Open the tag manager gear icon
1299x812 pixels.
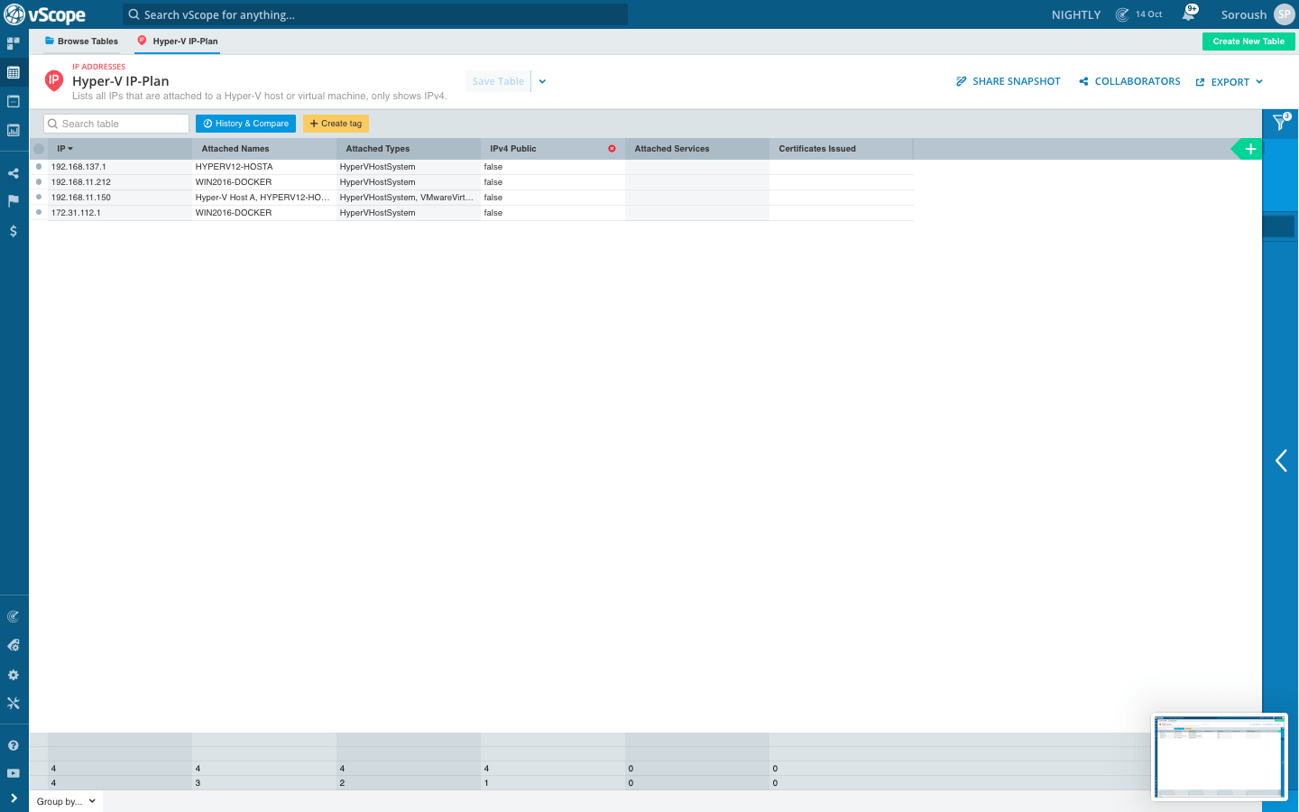tap(14, 645)
